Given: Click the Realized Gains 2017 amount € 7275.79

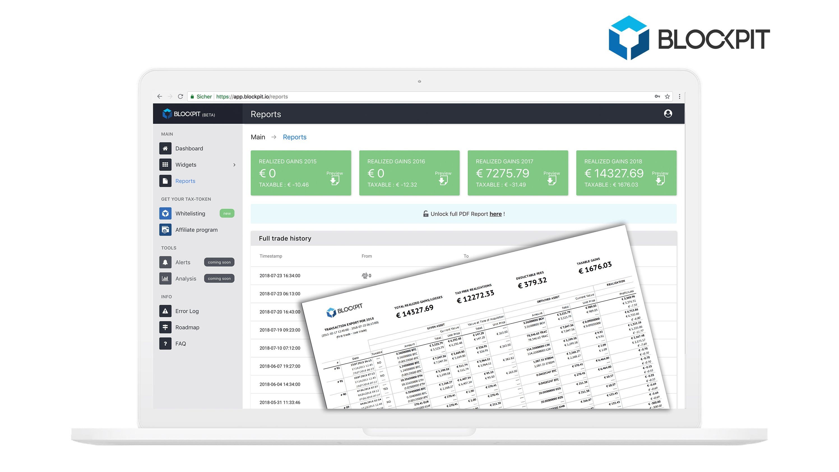Looking at the screenshot, I should tap(502, 173).
